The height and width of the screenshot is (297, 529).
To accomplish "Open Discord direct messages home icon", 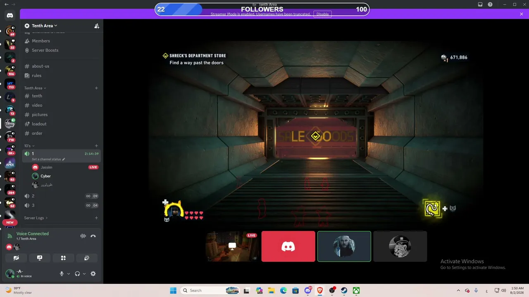I will pyautogui.click(x=10, y=15).
